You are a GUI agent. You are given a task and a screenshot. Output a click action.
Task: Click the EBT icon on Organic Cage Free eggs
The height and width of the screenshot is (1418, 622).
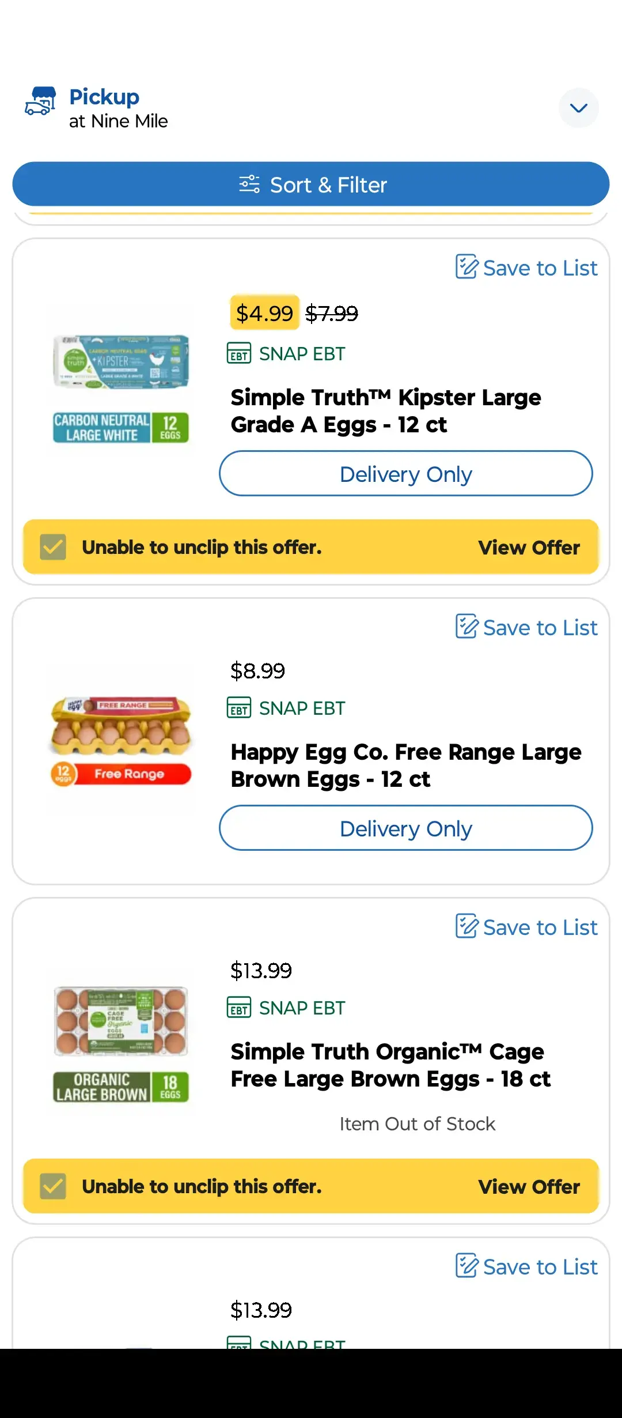pyautogui.click(x=239, y=1008)
